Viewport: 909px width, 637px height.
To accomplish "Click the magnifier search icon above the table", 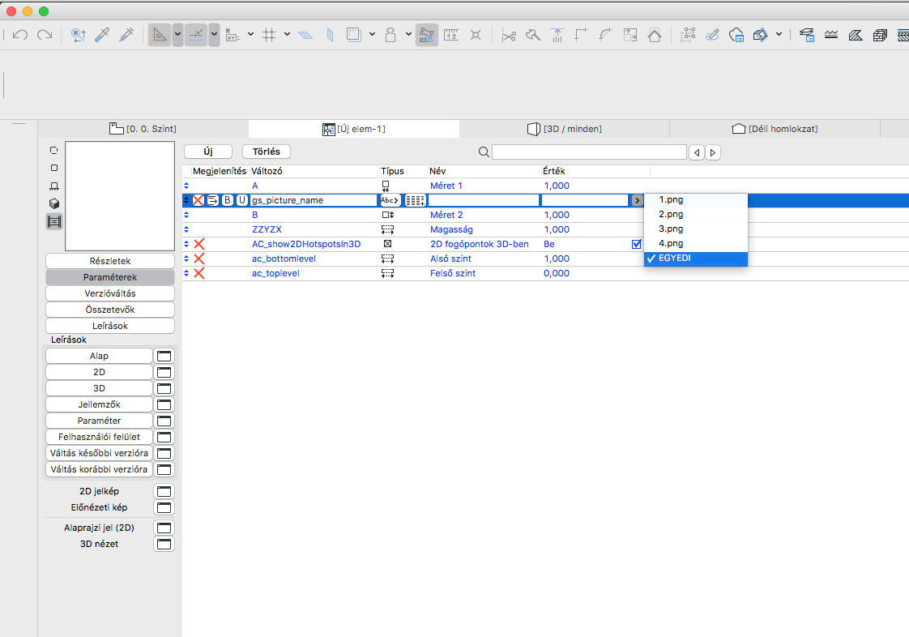I will click(484, 152).
